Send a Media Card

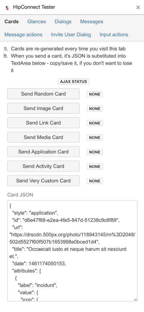[43, 137]
